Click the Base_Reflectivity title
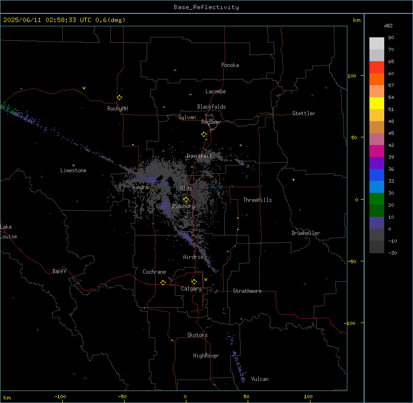The width and height of the screenshot is (413, 403). pos(206,7)
